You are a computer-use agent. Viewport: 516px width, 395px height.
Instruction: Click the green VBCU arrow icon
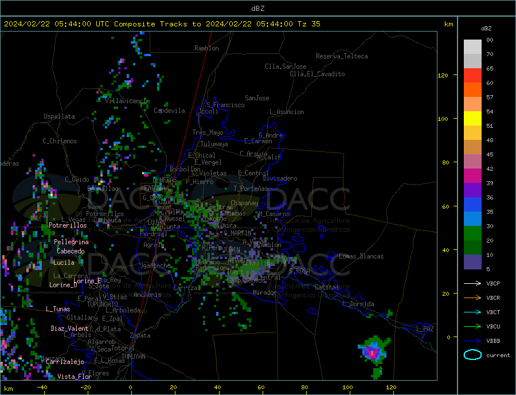point(472,327)
